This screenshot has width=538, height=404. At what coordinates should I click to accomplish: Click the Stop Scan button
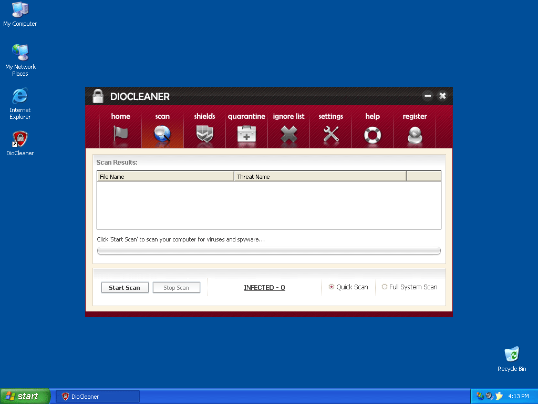[x=176, y=288]
